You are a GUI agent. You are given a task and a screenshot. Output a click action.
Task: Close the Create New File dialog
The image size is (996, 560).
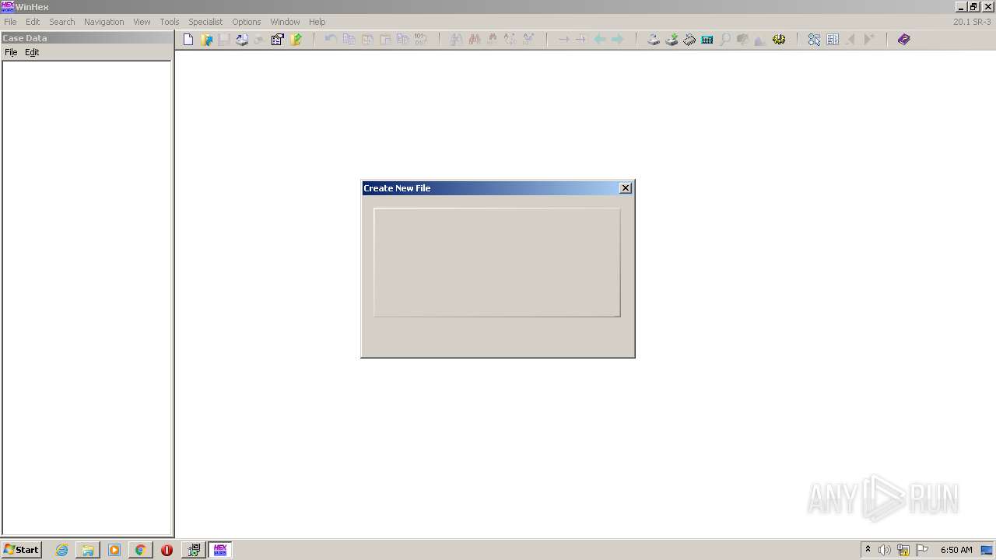(x=626, y=188)
